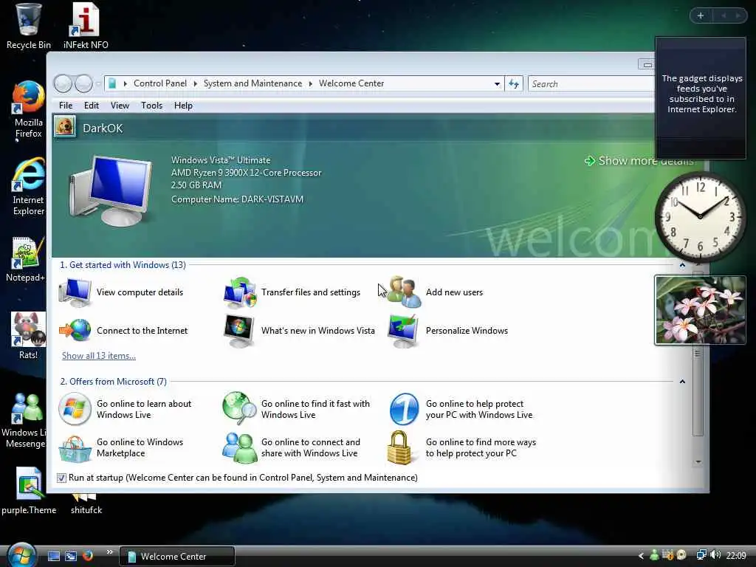Open Connect to the Internet globe icon
The width and height of the screenshot is (756, 567).
[75, 331]
